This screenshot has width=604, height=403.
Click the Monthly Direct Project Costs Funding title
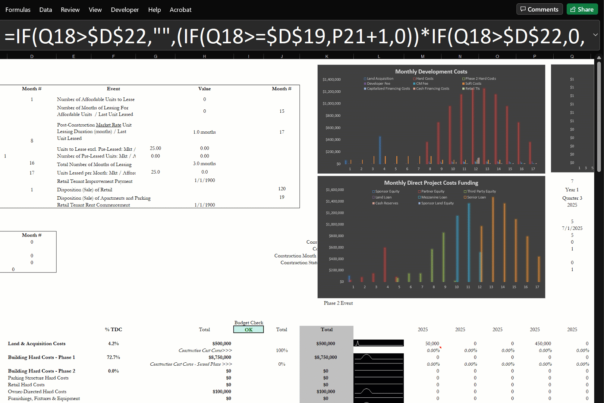(431, 183)
